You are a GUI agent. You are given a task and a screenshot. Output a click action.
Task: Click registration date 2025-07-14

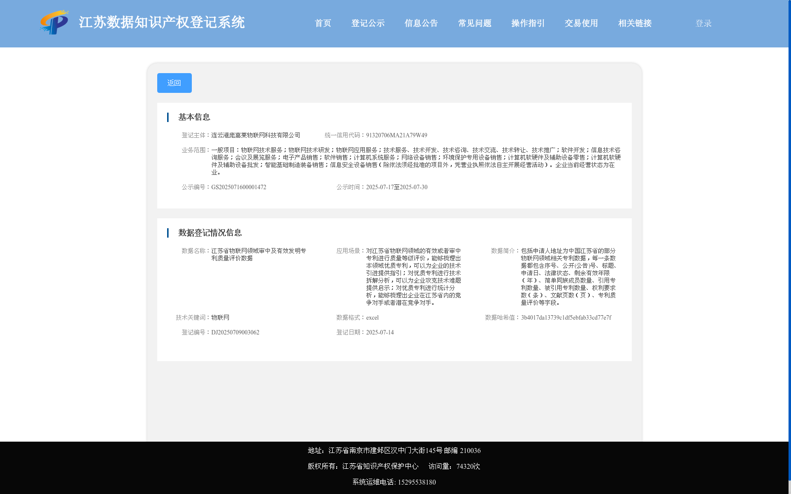tap(380, 332)
